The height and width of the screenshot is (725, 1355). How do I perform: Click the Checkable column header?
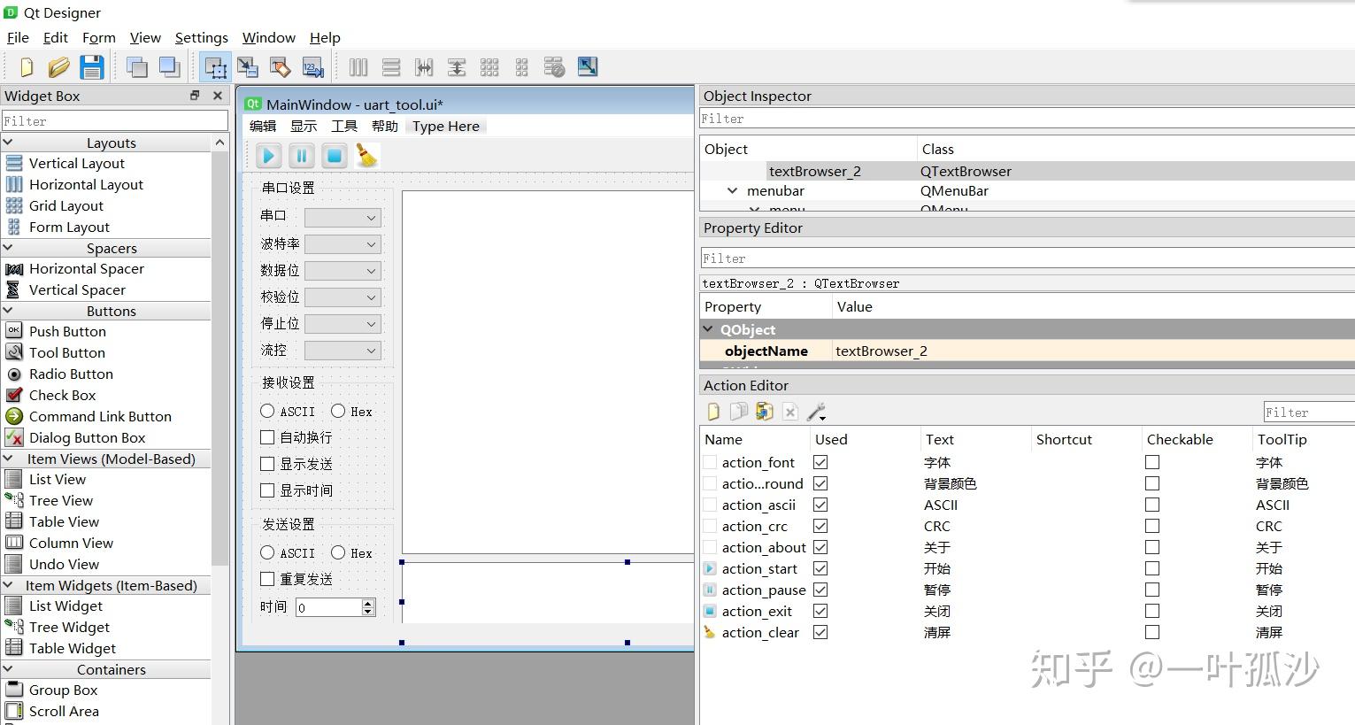[x=1179, y=439]
